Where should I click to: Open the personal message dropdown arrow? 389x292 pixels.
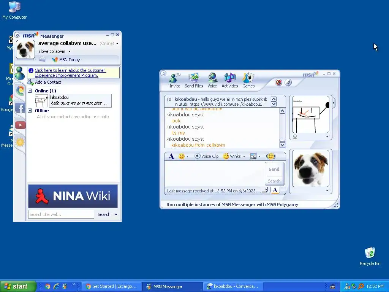click(x=69, y=52)
